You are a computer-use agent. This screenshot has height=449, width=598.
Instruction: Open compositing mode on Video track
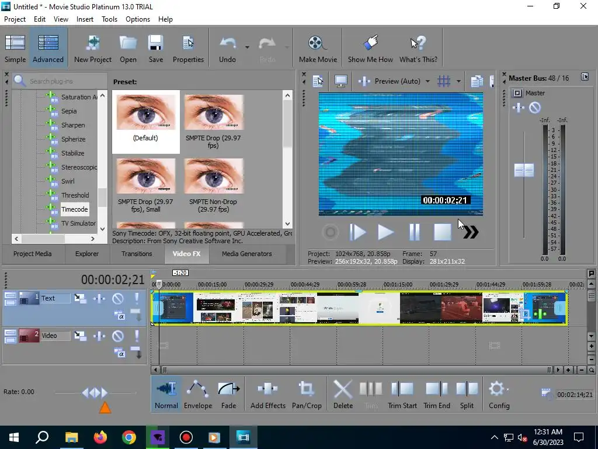point(119,353)
